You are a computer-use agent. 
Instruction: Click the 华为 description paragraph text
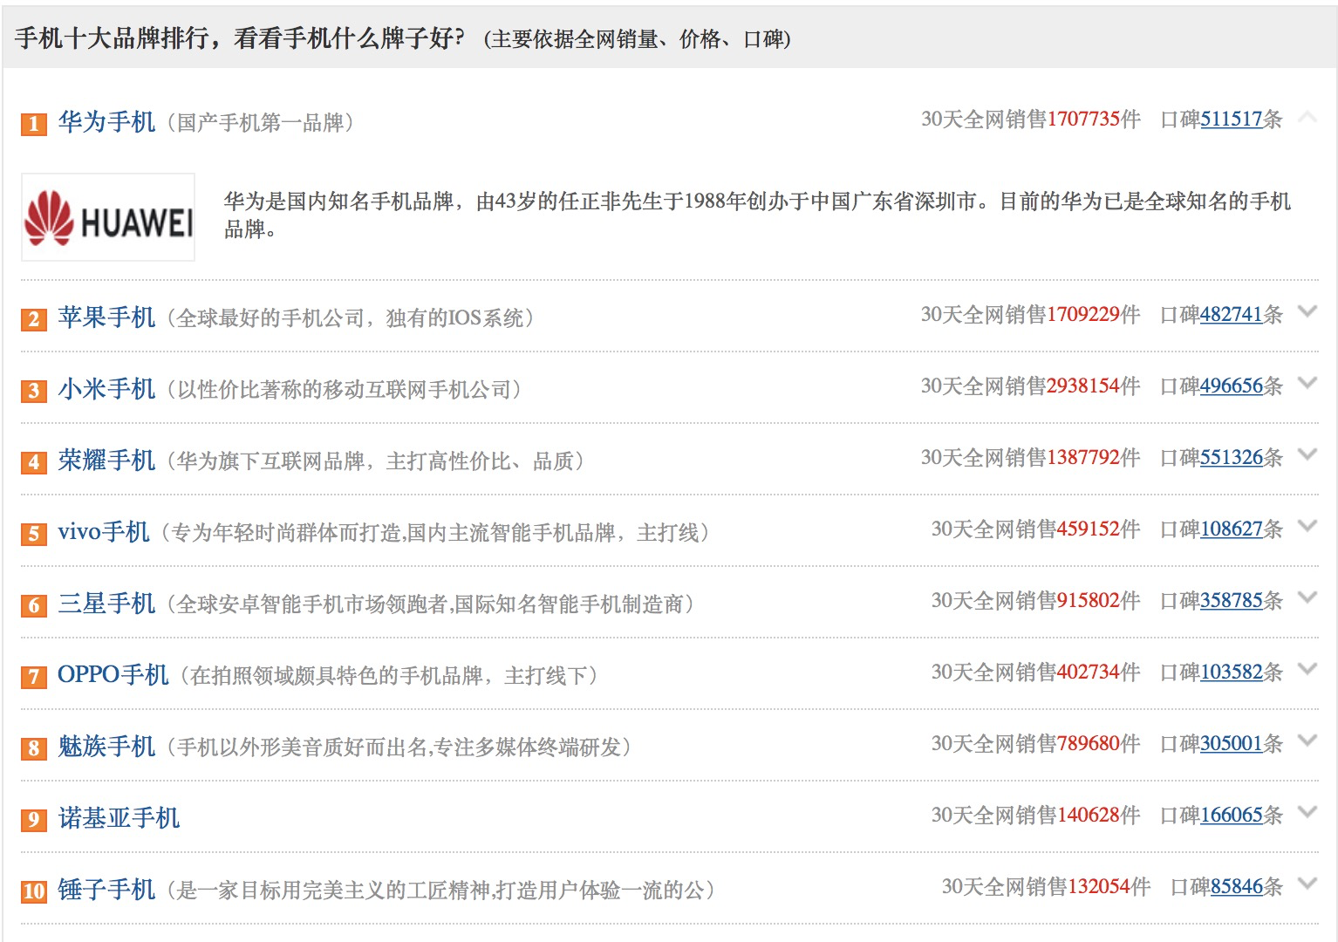click(757, 215)
